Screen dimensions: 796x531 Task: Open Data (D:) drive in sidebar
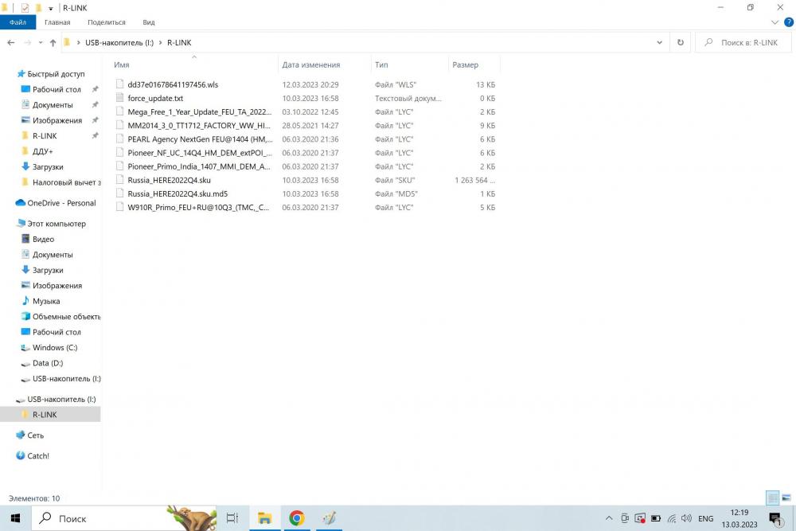tap(48, 364)
